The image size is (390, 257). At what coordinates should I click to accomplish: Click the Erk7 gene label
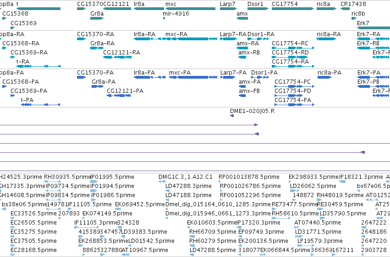point(363,23)
